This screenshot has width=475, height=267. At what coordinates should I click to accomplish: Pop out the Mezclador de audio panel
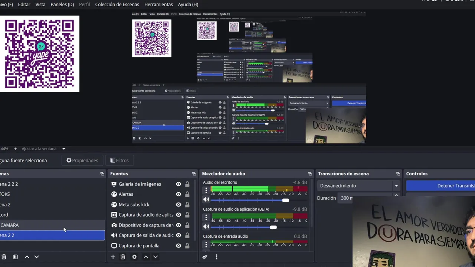310,174
